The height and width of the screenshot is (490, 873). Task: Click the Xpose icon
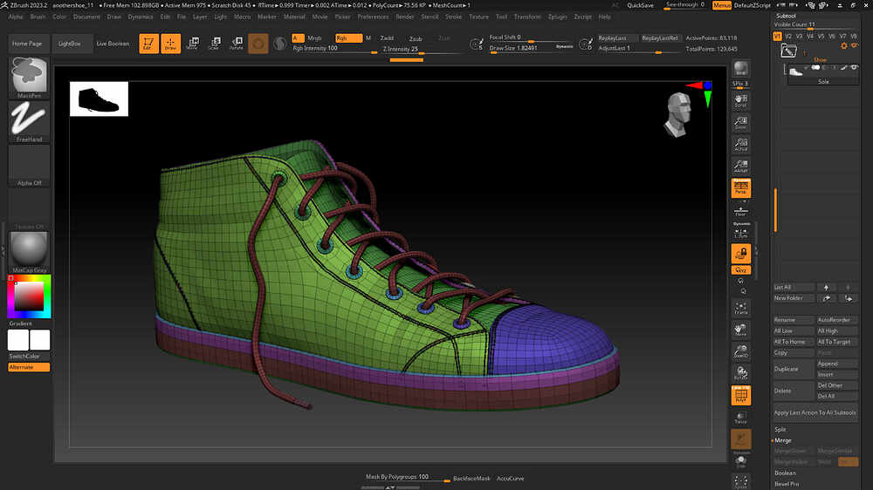740,481
